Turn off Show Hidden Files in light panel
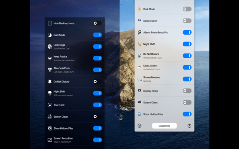 pyautogui.click(x=187, y=114)
